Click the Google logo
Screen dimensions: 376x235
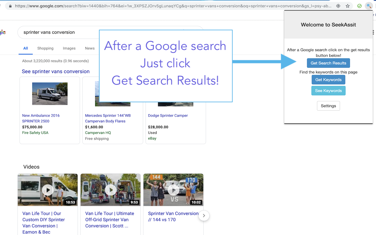coord(3,32)
